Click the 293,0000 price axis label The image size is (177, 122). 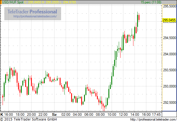click(170, 86)
